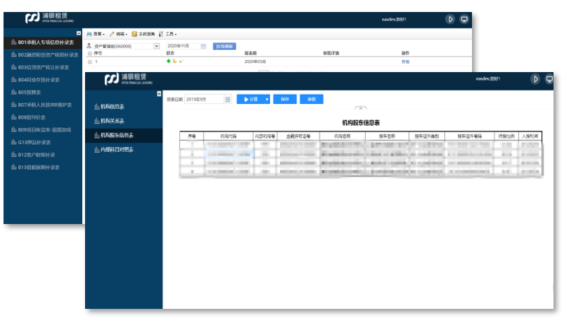562x323 pixels.
Task: Click the monitor icon in front window header
Action: (x=549, y=79)
